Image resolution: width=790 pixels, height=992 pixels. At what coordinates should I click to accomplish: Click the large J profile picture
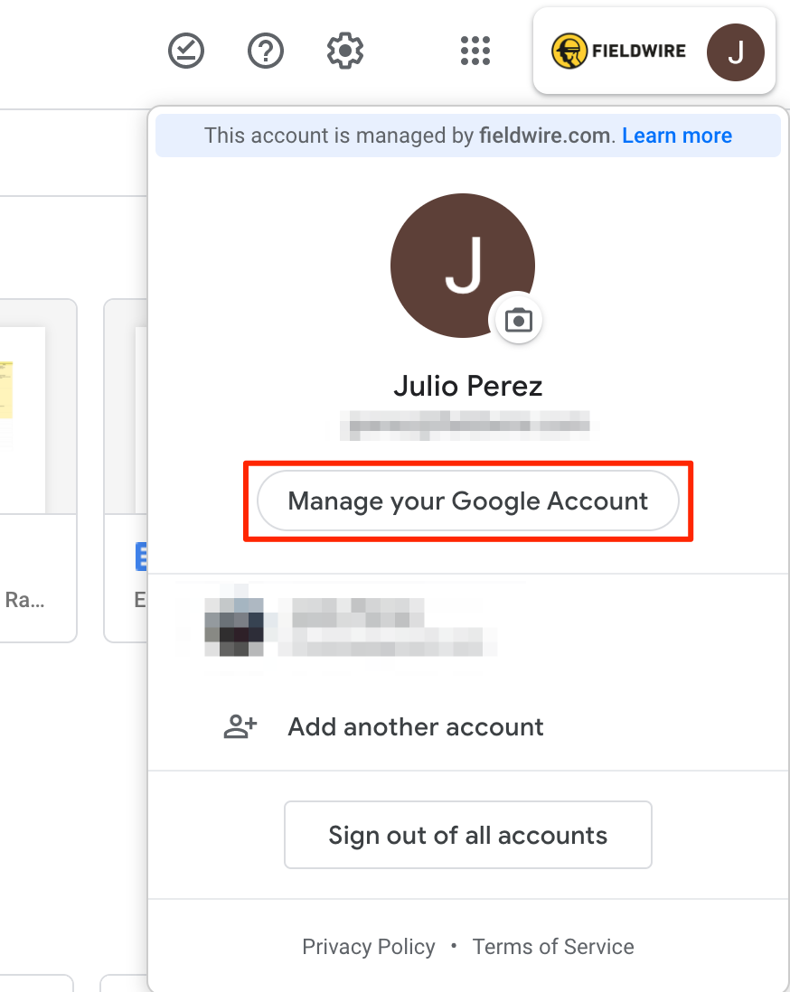[x=463, y=266]
